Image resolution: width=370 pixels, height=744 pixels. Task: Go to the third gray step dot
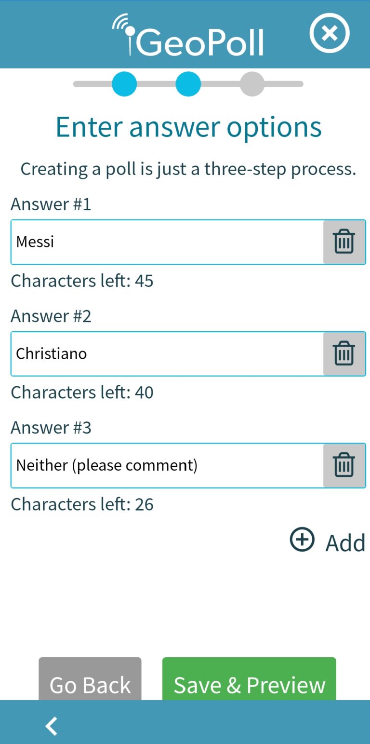pos(252,84)
